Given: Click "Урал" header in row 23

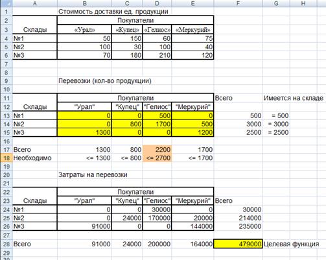Looking at the screenshot, I should coord(84,201).
